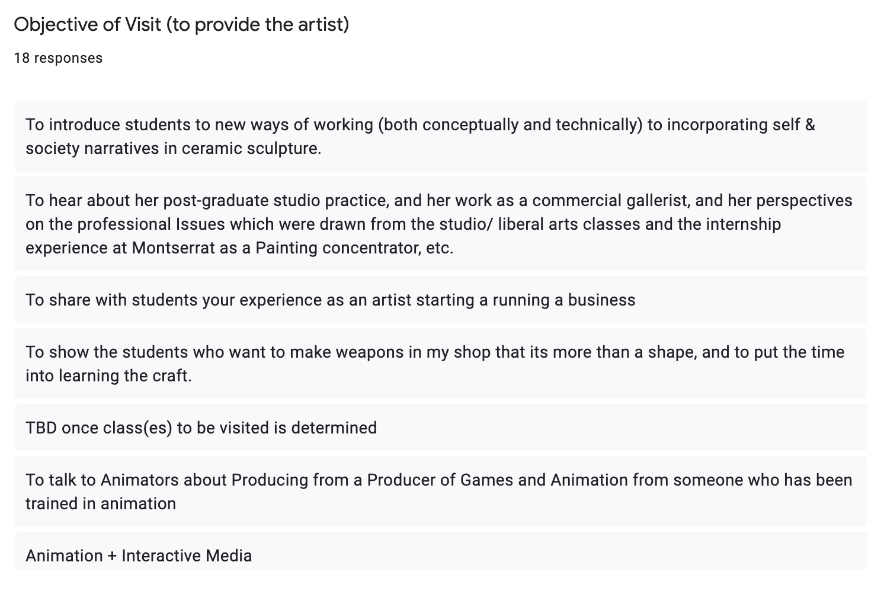Select the 'TBD once class(es)' response
The image size is (884, 591).
[x=440, y=428]
